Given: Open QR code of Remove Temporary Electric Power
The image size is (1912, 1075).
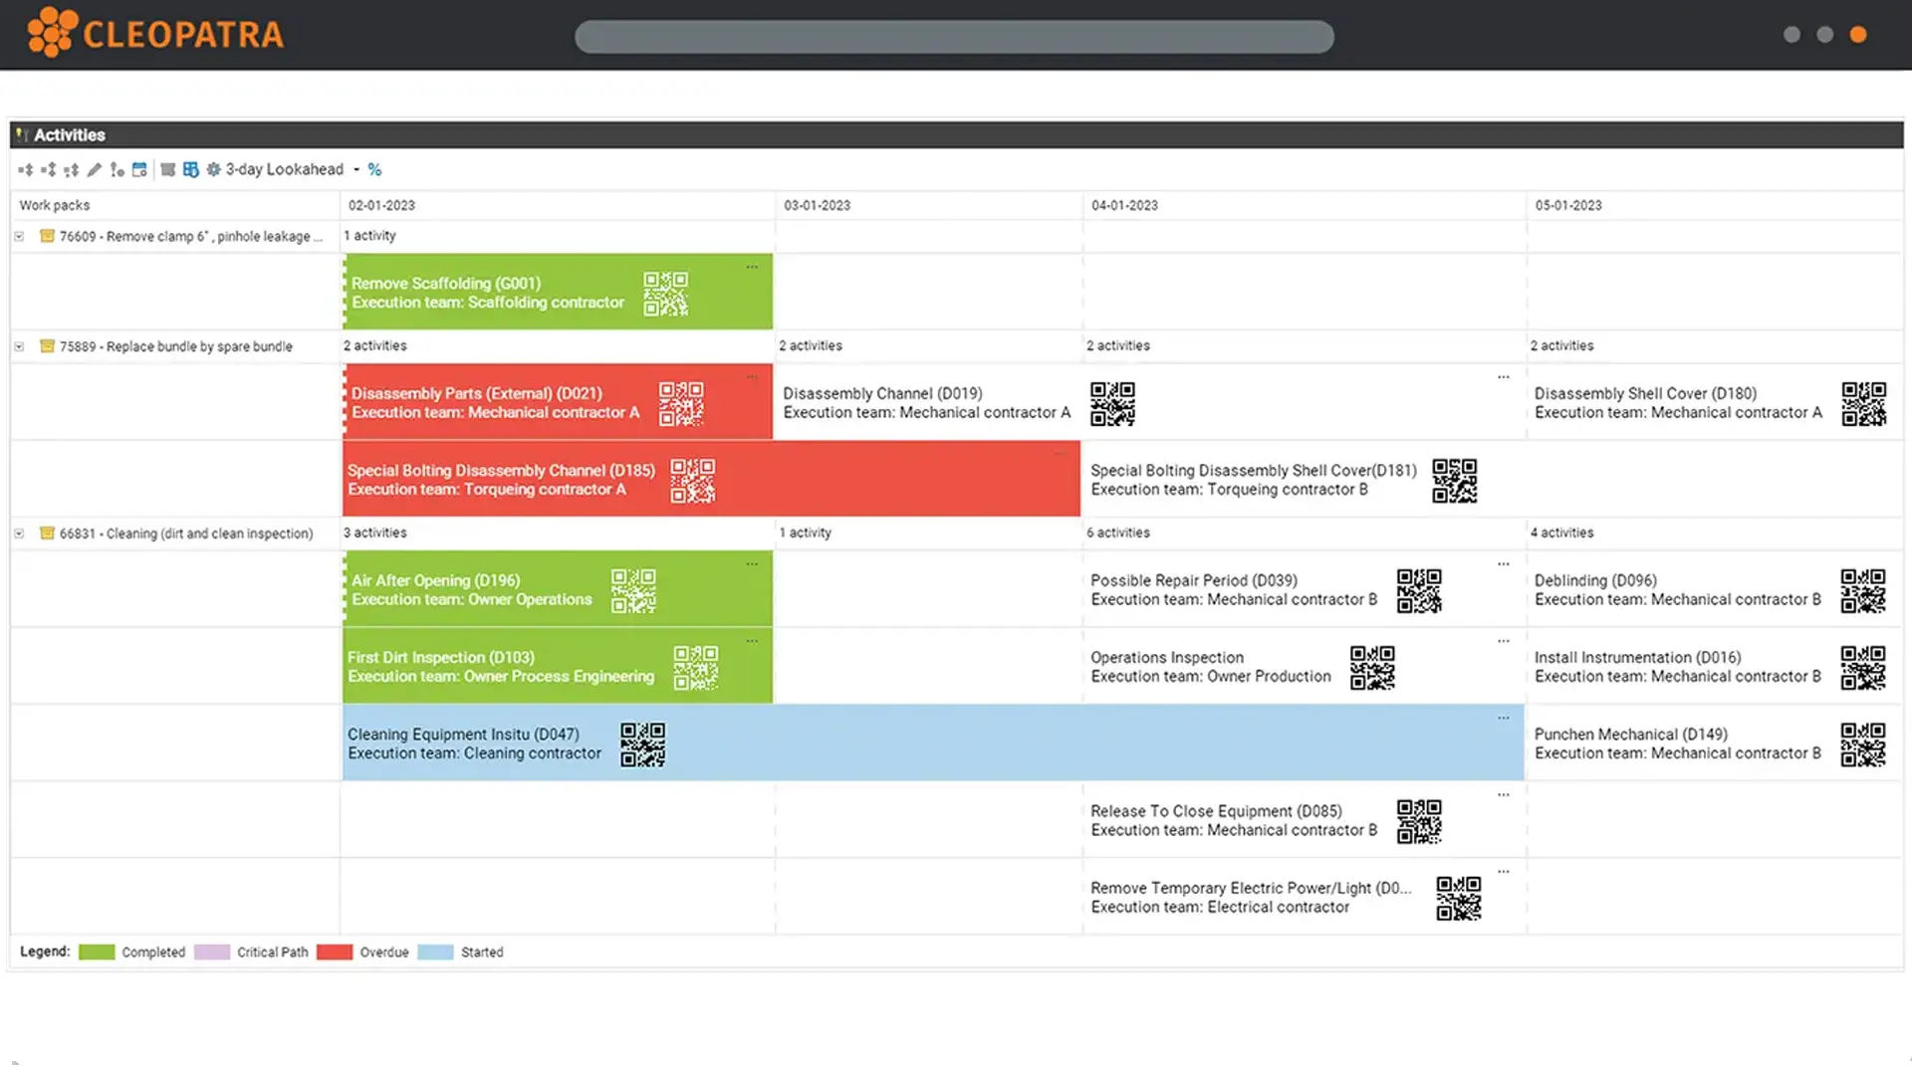Looking at the screenshot, I should coord(1459,898).
